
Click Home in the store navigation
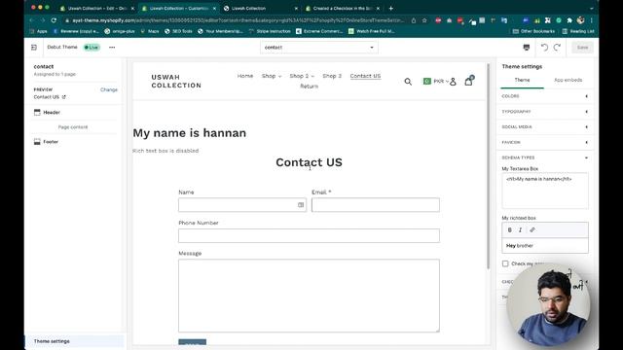(245, 76)
